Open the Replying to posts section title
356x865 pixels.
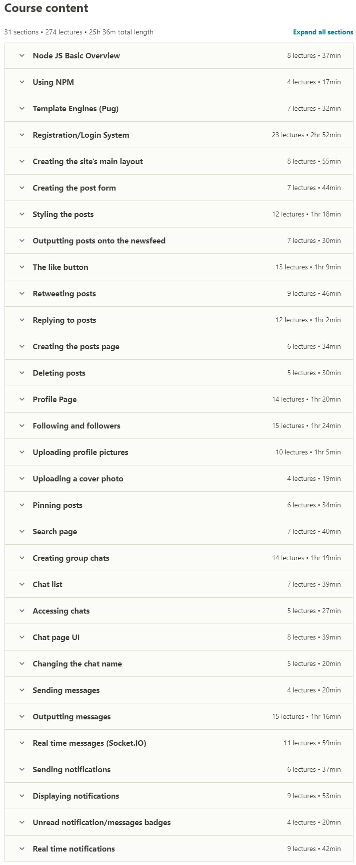pyautogui.click(x=64, y=320)
